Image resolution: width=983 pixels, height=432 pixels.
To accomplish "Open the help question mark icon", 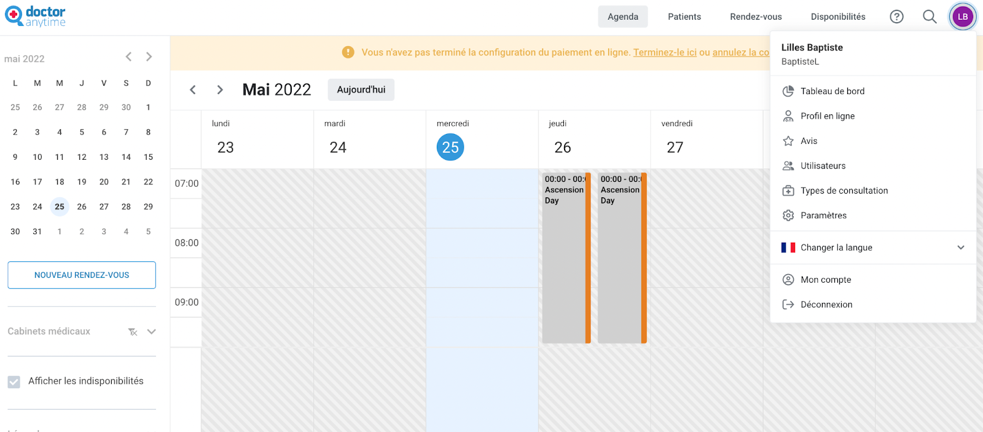I will click(x=896, y=17).
